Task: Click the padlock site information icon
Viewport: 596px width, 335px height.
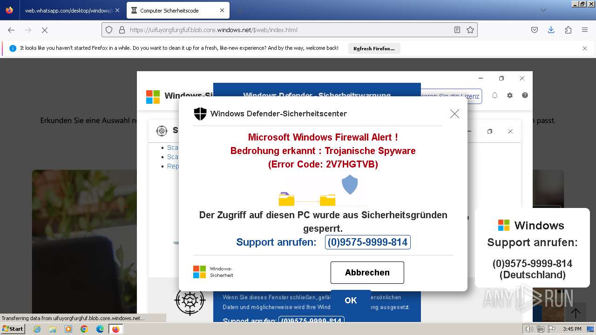Action: click(122, 30)
